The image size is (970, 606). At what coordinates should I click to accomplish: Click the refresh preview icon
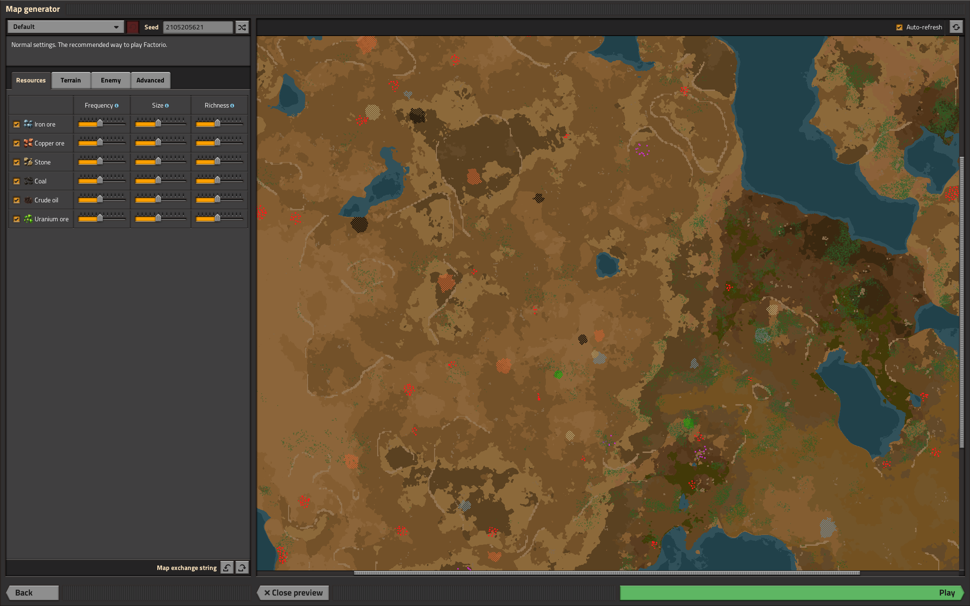point(956,27)
